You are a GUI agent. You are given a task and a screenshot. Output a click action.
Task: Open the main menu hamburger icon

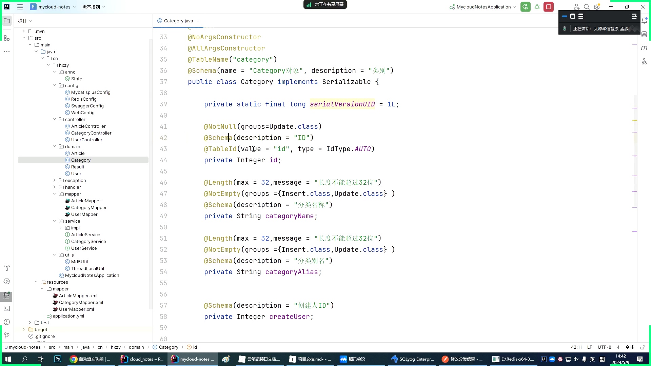coord(20,7)
